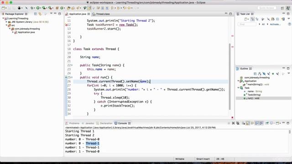Screen dimensions: 292x164
Task: Click the New Java Class toolbar icon
Action: click(x=62, y=8)
